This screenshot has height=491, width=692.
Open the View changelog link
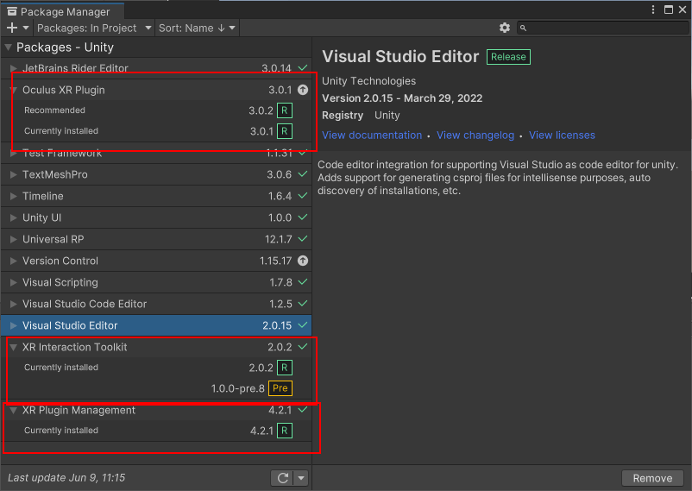click(475, 135)
